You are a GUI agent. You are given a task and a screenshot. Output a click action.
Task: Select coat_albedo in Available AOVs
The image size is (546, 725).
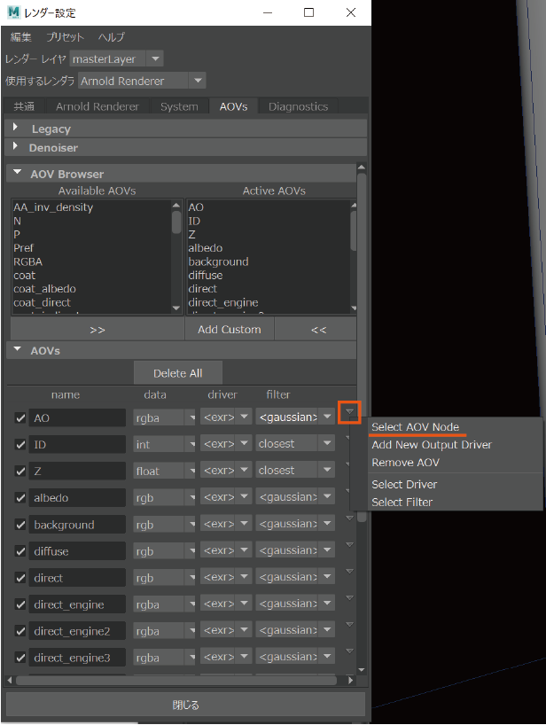45,289
